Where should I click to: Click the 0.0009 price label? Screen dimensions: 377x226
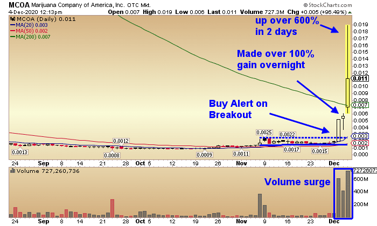(x=204, y=155)
